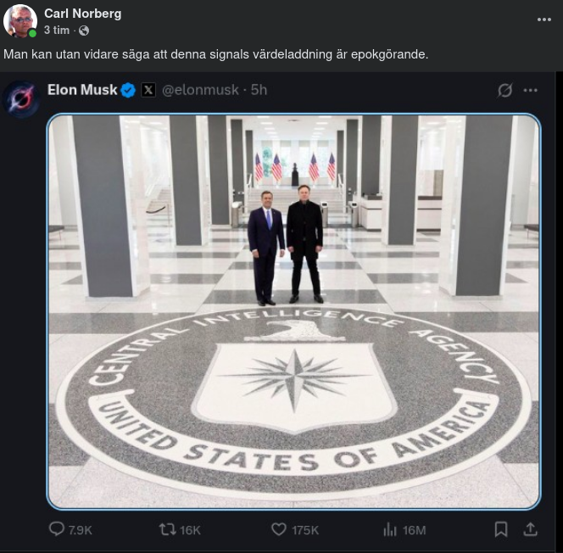Viewport: 563px width, 553px height.
Task: Click the "3 tim" post timestamp
Action: (57, 31)
